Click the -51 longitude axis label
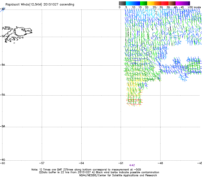Screen dimensions: 202x177 tap(121, 163)
